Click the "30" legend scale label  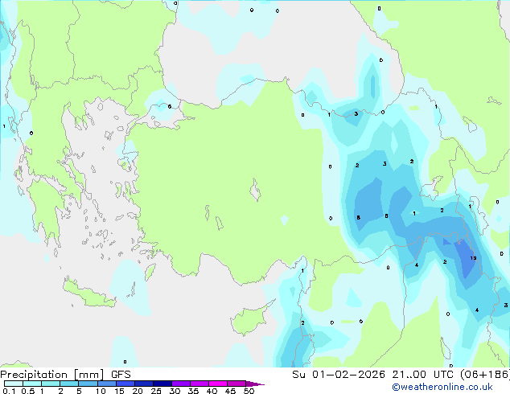point(175,391)
